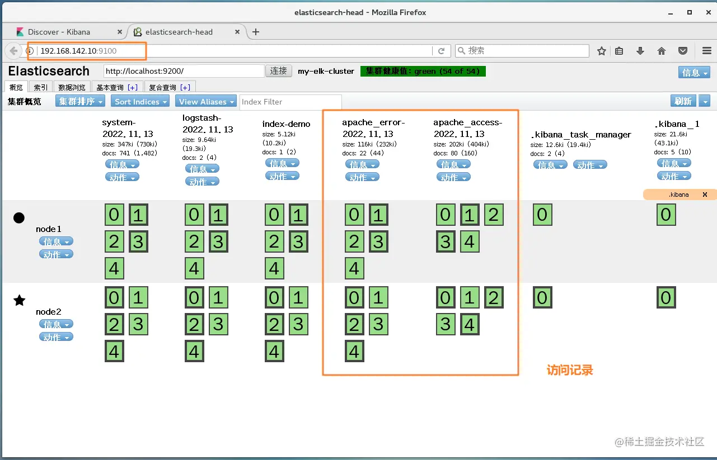
Task: Open 信息 dropdown for .kibana_1
Action: (x=674, y=163)
